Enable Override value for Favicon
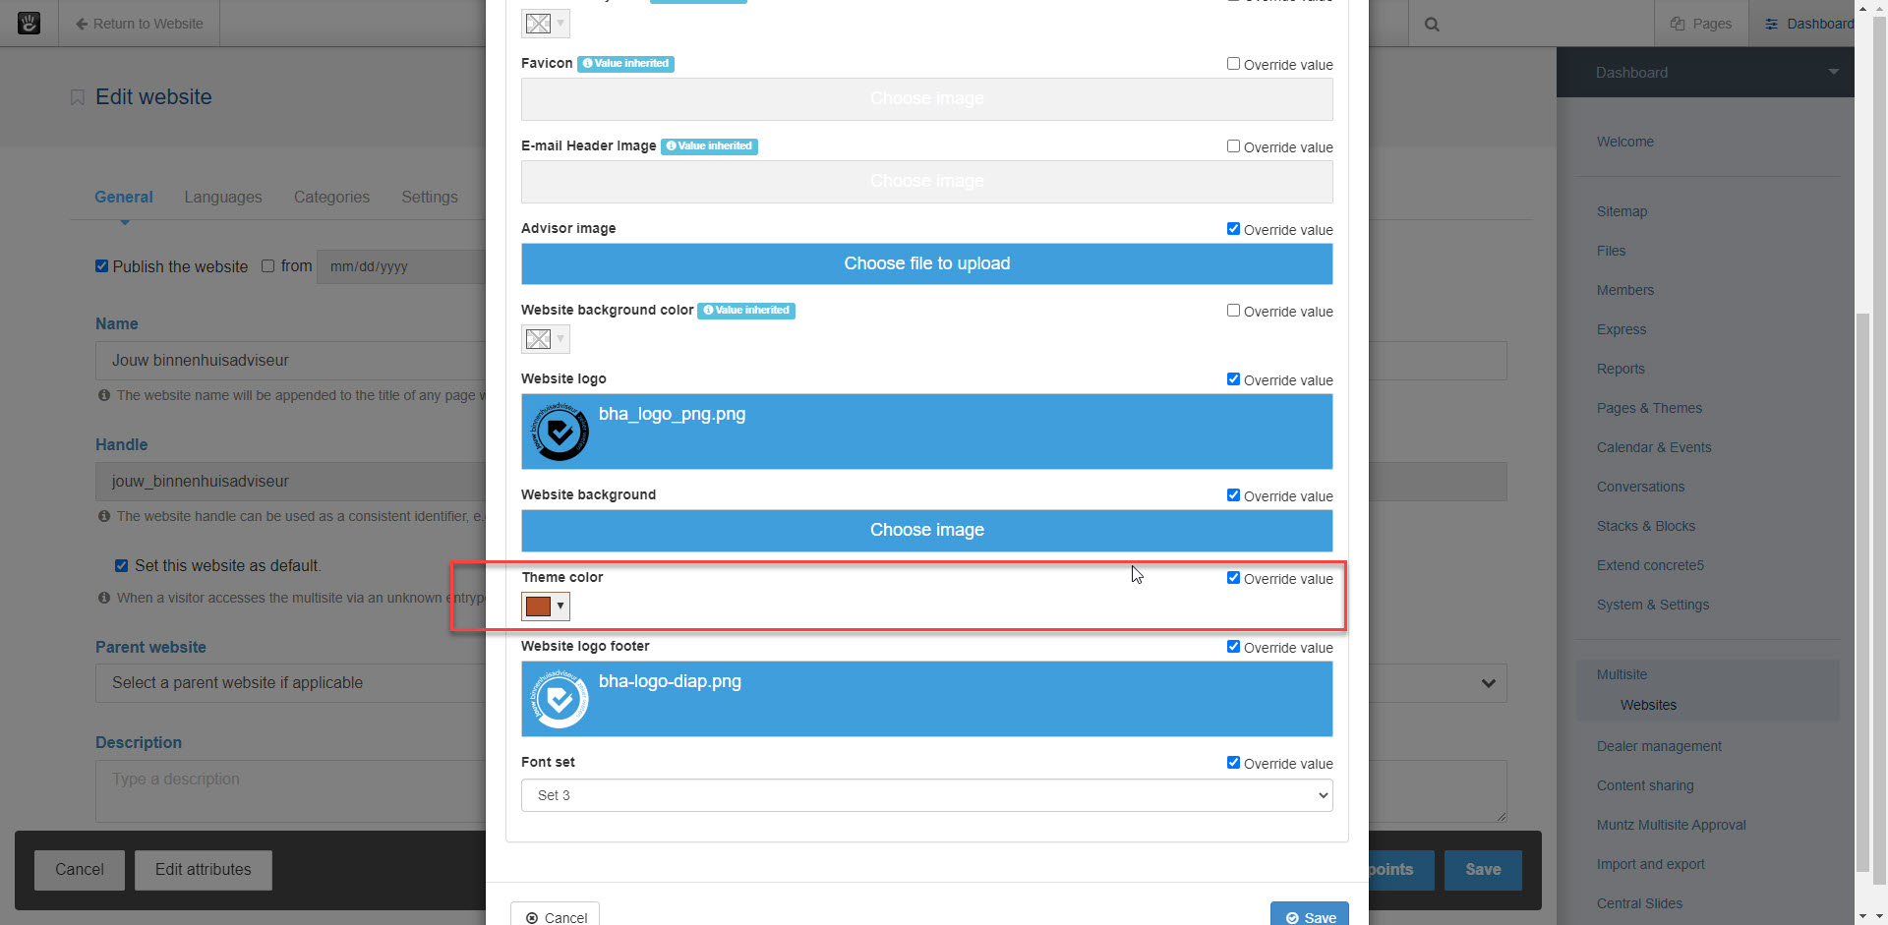The width and height of the screenshot is (1888, 925). coord(1233,64)
